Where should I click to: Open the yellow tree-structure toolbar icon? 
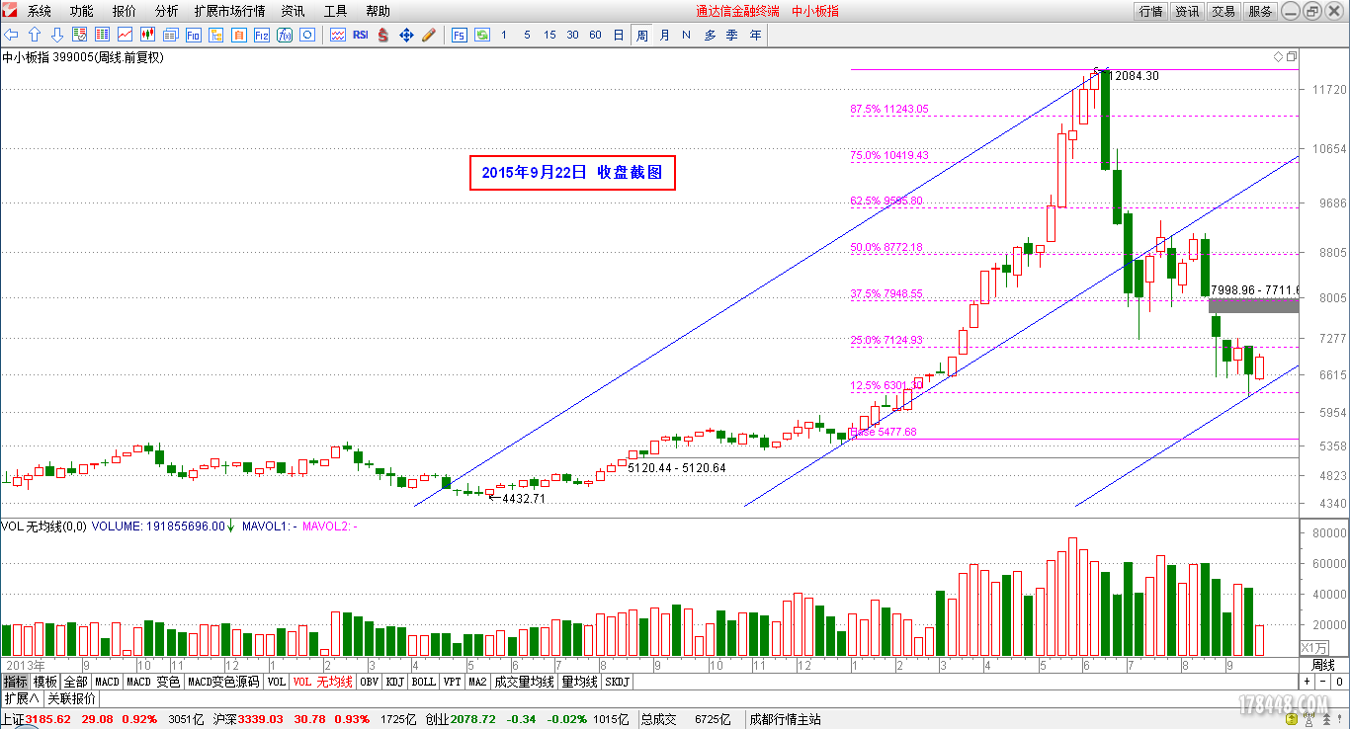coord(216,35)
